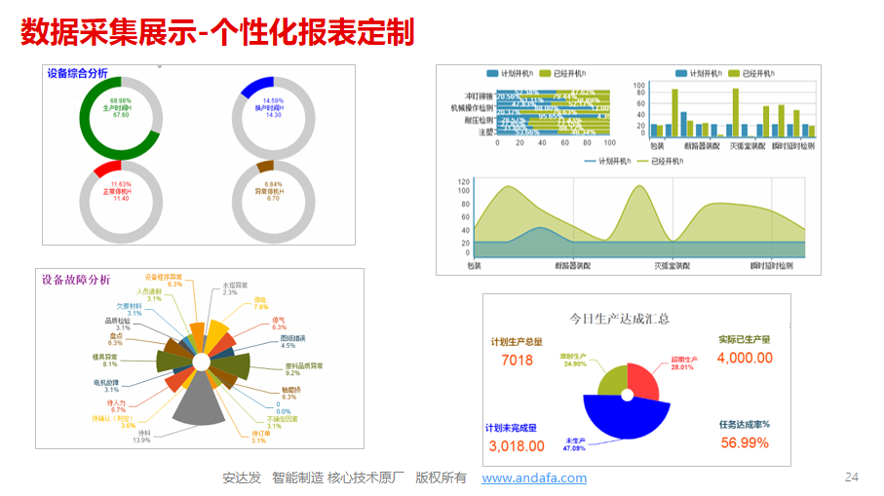This screenshot has height=496, width=884.
Task: Click the 设备故障分析 panel heading
Action: pyautogui.click(x=76, y=280)
